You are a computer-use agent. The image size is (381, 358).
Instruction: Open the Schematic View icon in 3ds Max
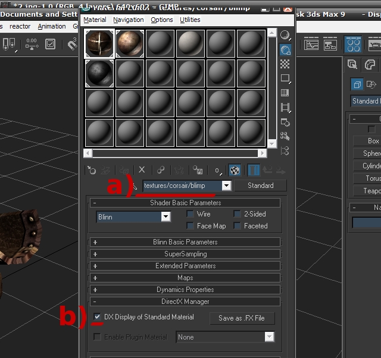(x=330, y=45)
